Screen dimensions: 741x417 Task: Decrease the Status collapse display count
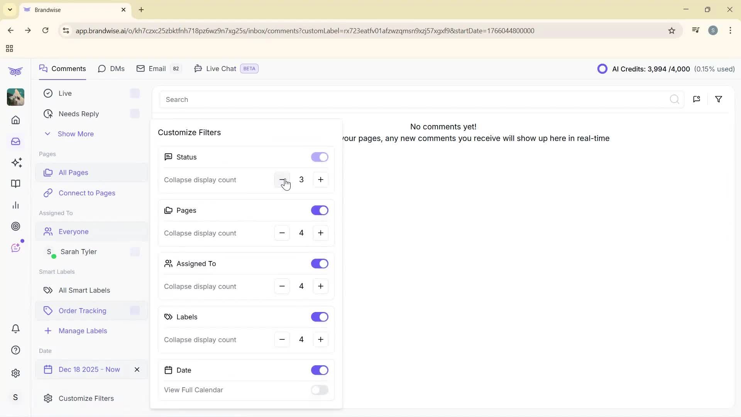(x=282, y=180)
